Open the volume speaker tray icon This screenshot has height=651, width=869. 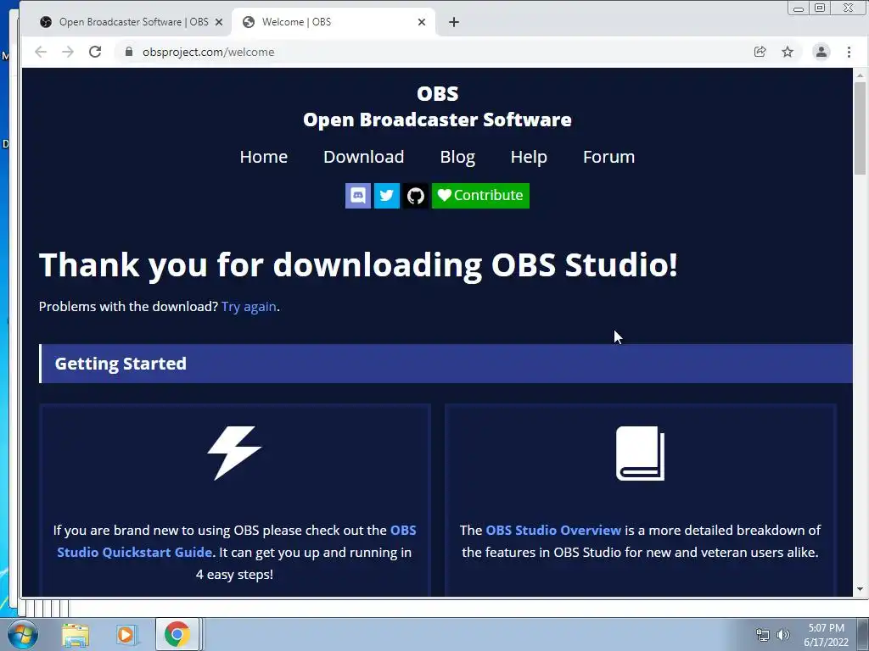[783, 635]
